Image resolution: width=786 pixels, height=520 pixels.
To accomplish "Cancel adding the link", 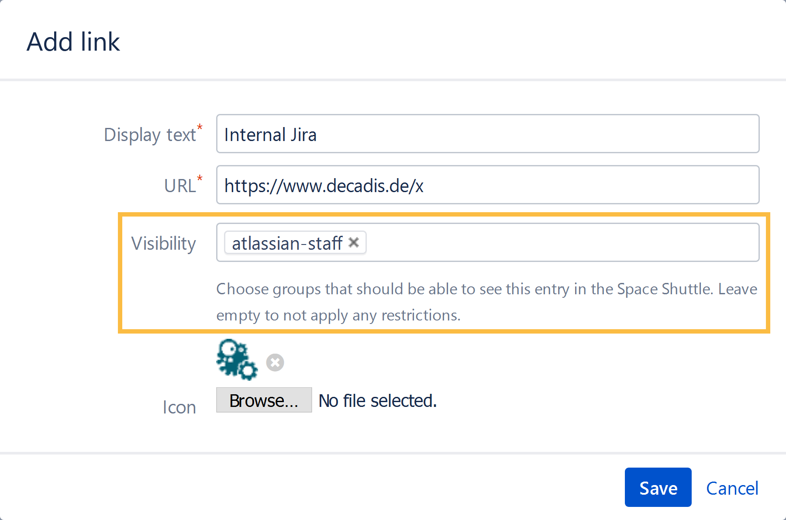I will (x=732, y=488).
